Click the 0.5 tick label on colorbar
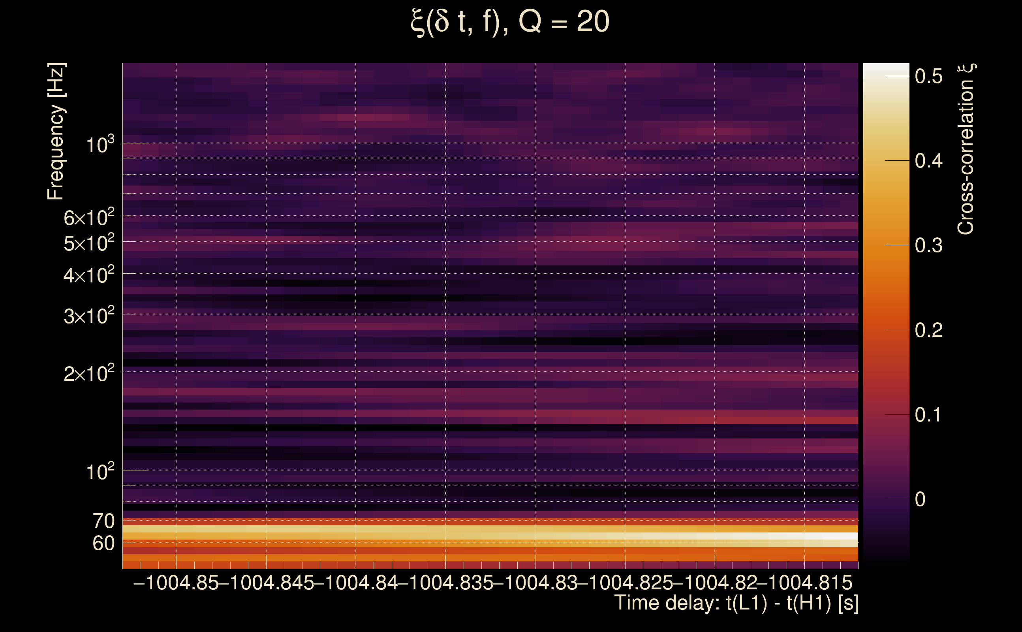The width and height of the screenshot is (1022, 632). tap(928, 76)
